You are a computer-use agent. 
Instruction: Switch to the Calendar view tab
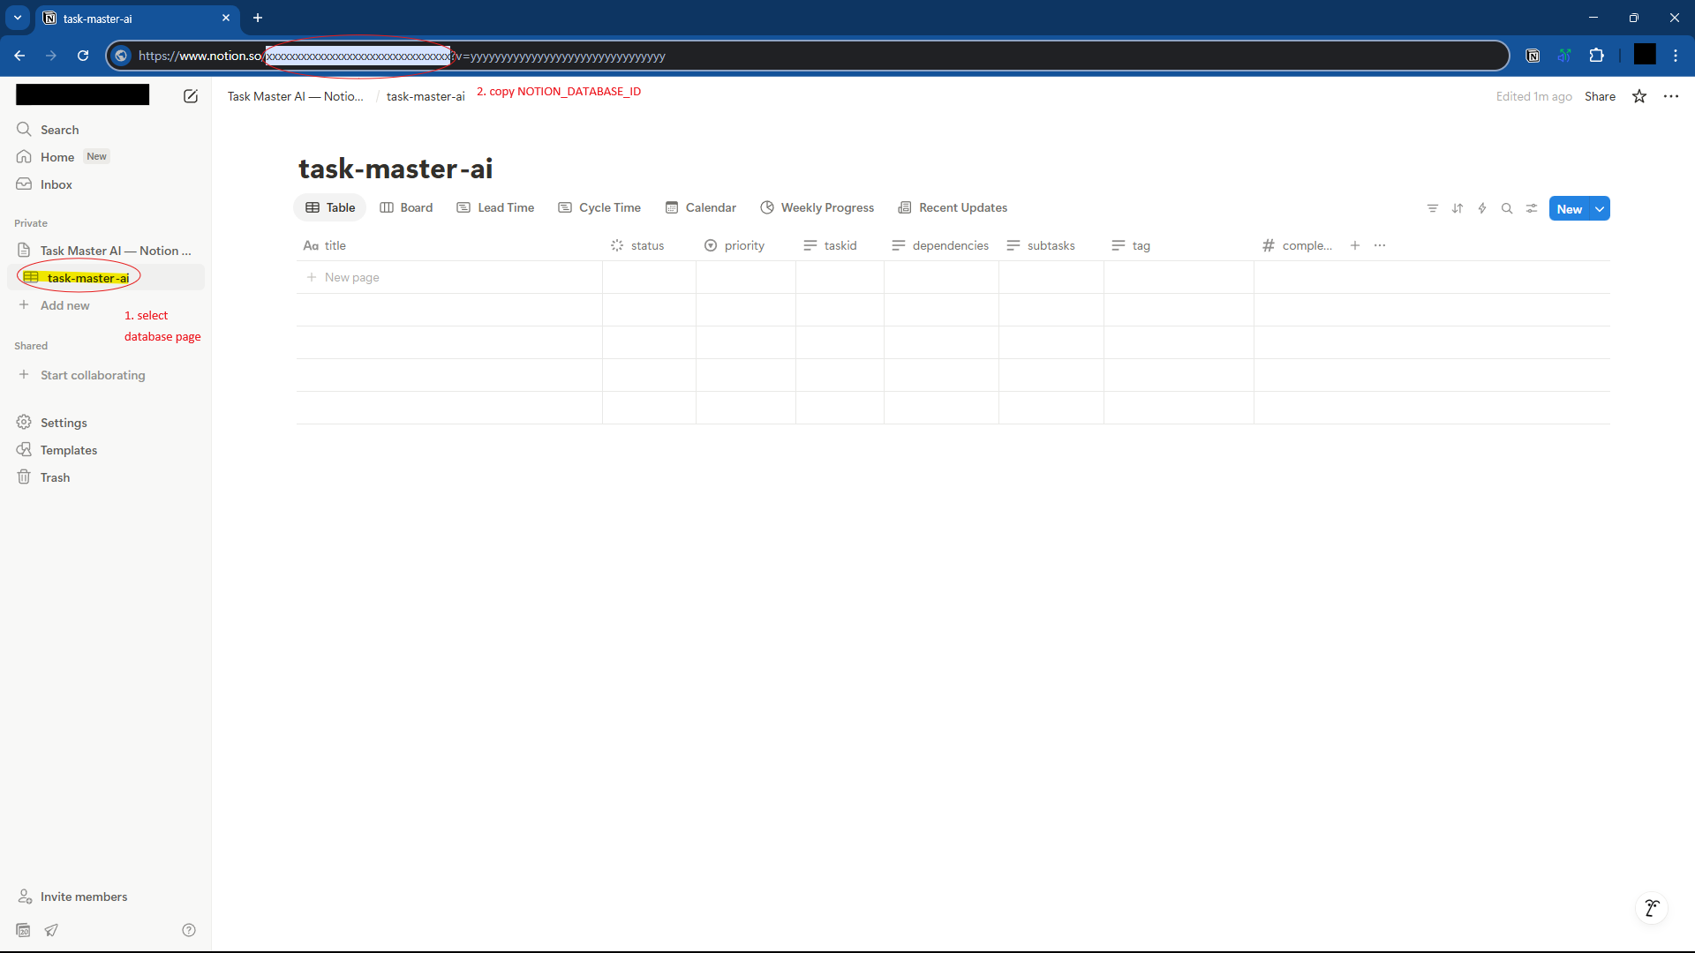click(x=701, y=208)
